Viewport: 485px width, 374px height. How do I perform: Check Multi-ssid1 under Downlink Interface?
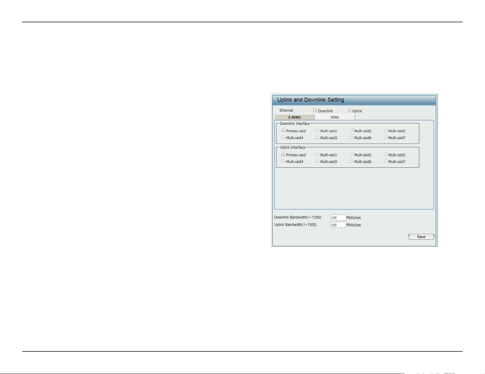(317, 130)
